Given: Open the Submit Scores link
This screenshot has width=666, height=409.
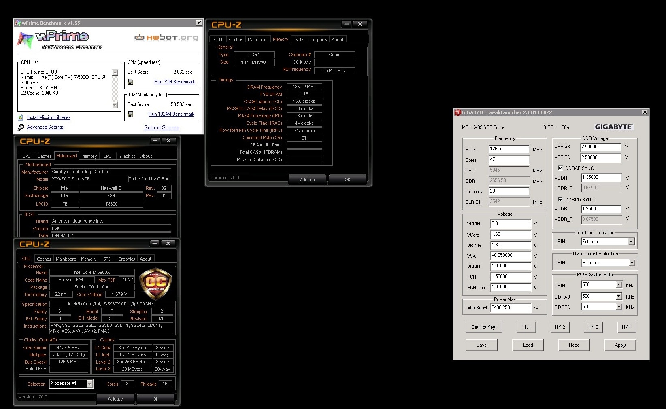Looking at the screenshot, I should [x=162, y=127].
